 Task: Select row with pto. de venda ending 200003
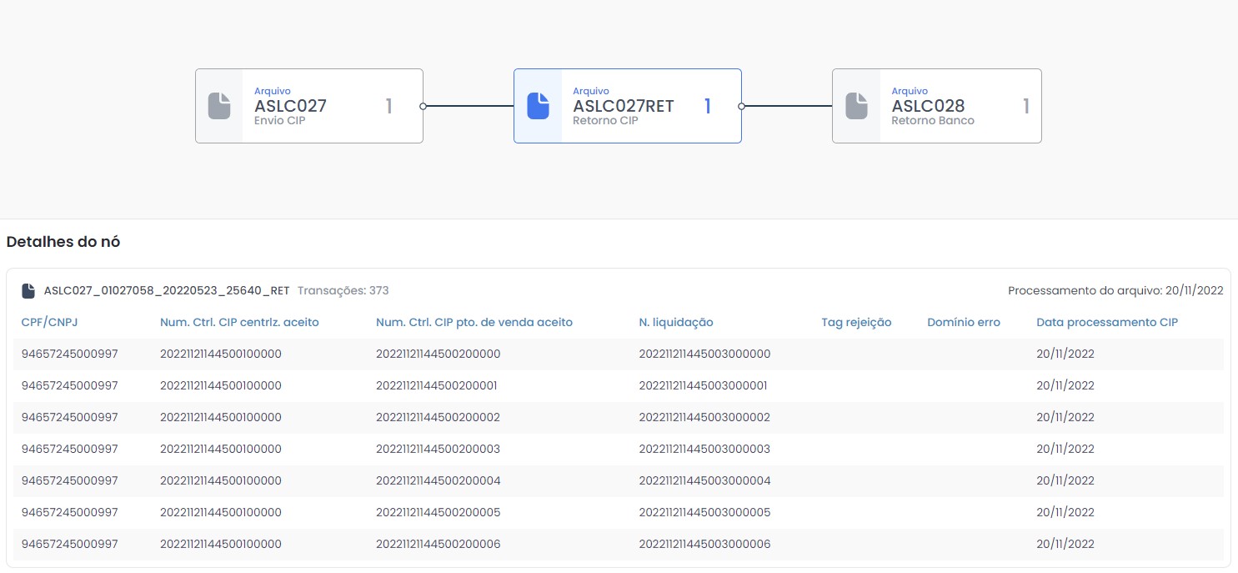tap(438, 449)
